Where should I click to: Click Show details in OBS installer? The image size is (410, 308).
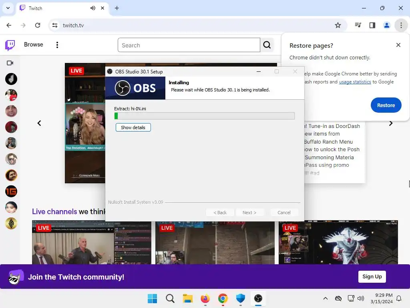(133, 128)
